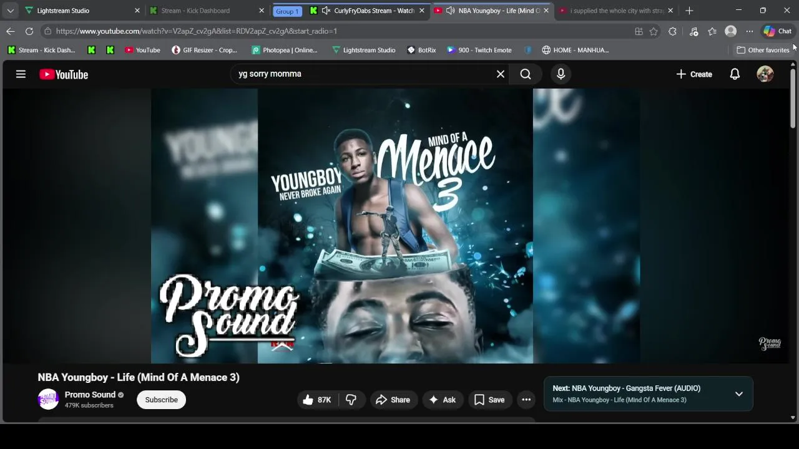Dislike the video with thumbs-down button
The height and width of the screenshot is (449, 799).
click(x=351, y=400)
